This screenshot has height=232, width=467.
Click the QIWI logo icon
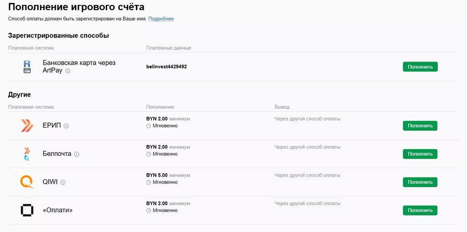pyautogui.click(x=27, y=182)
